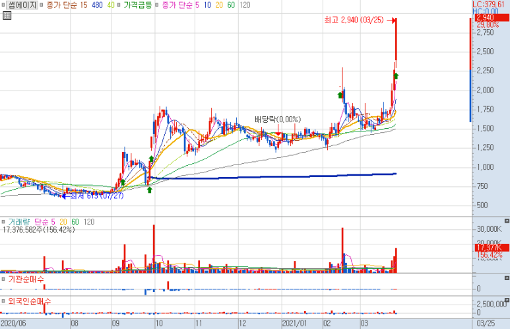Click the 배당락(0.00%) ex-dividend annotation
The width and height of the screenshot is (510, 329).
[278, 120]
